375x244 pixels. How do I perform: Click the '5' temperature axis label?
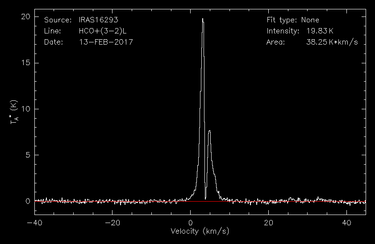(28, 155)
